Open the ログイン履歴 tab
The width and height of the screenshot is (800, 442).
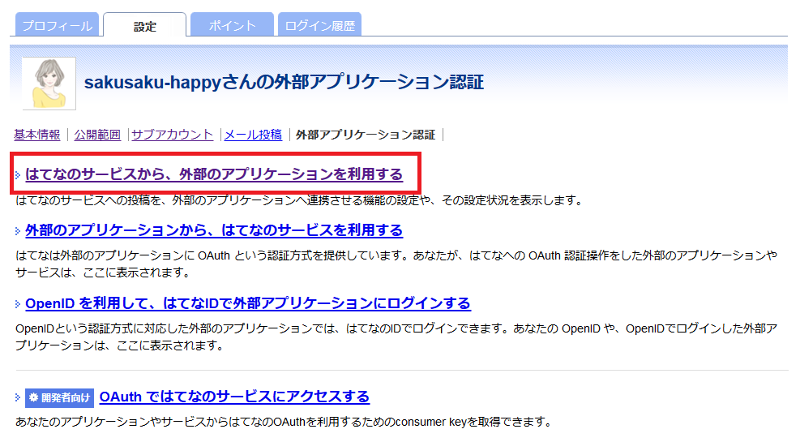point(320,25)
